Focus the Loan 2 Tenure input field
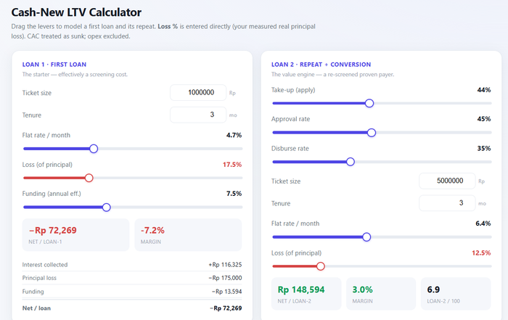This screenshot has height=320, width=508. click(x=447, y=203)
